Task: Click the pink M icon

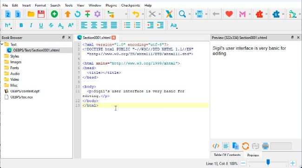Action: 242,14
